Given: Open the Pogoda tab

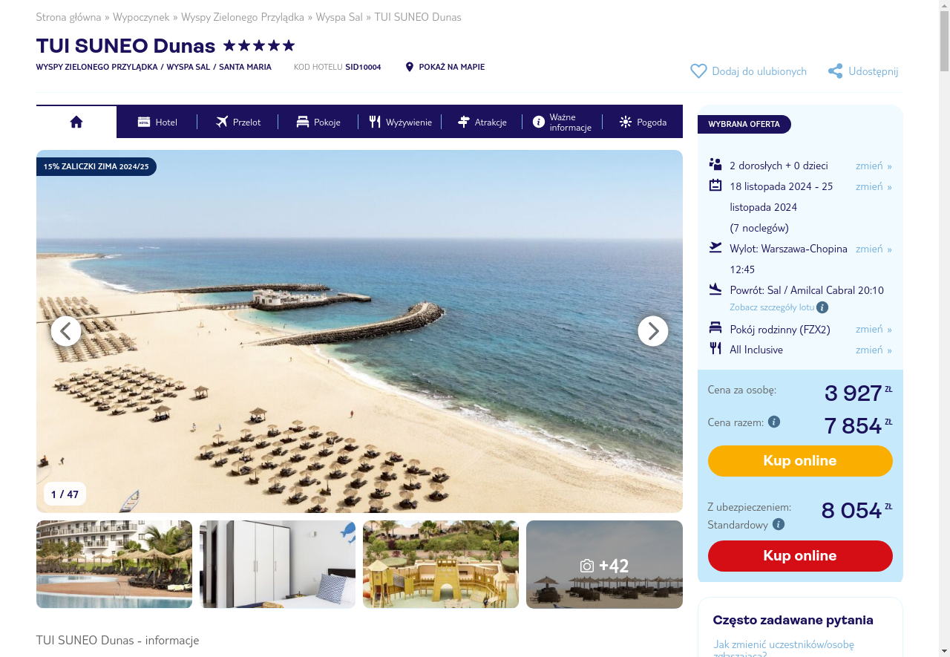Looking at the screenshot, I should [643, 122].
